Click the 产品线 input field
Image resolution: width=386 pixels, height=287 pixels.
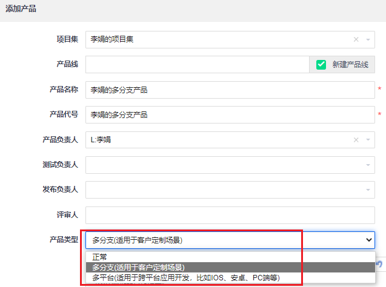tap(197, 64)
